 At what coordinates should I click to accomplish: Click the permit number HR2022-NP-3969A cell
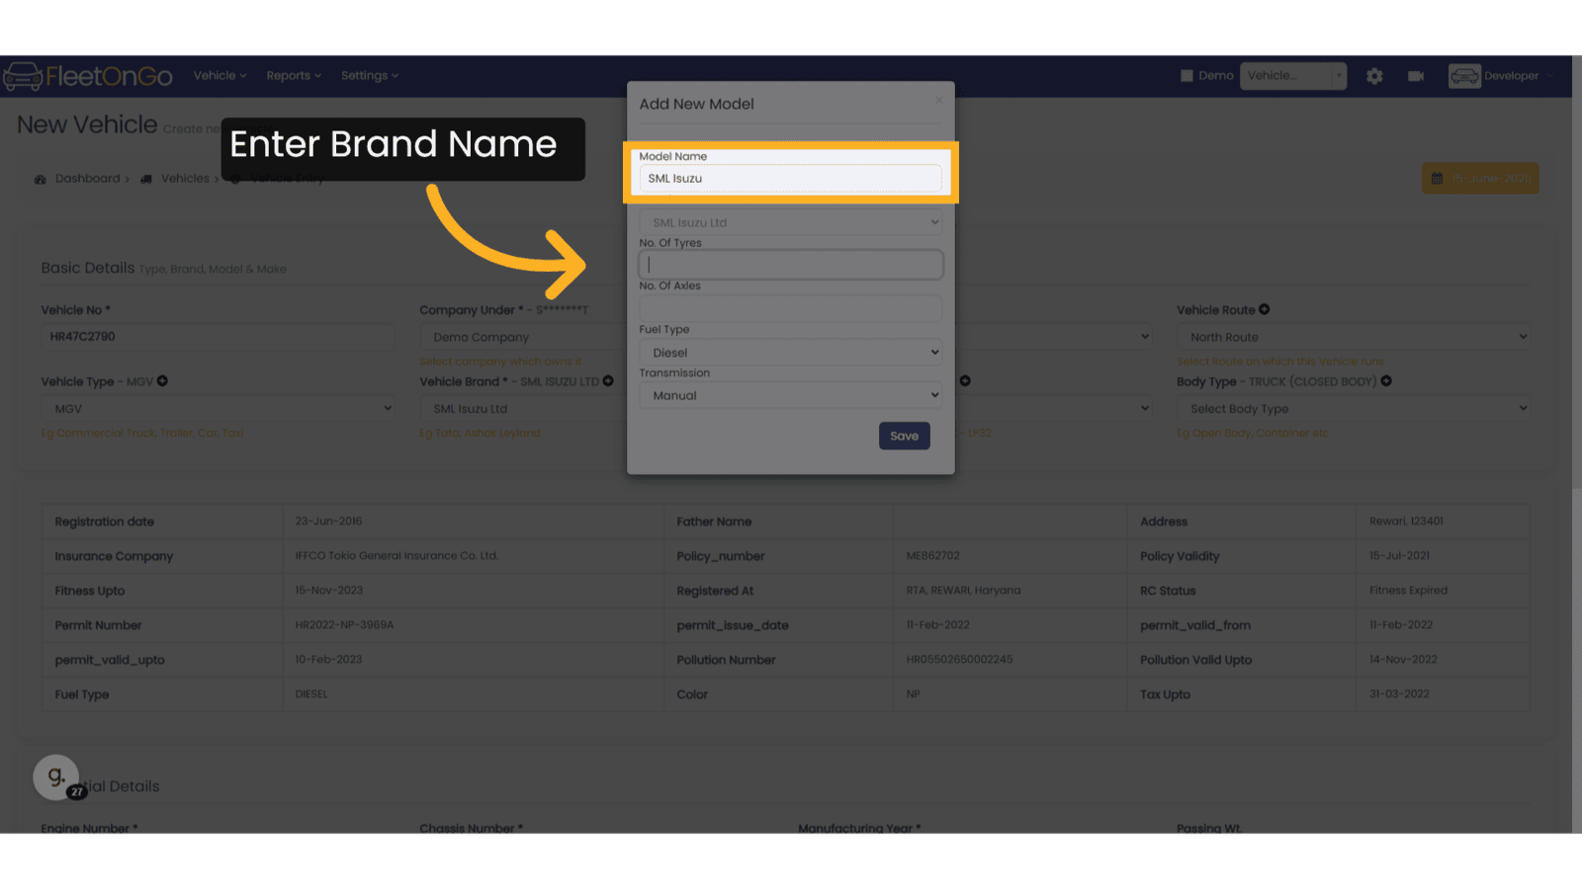pyautogui.click(x=344, y=625)
